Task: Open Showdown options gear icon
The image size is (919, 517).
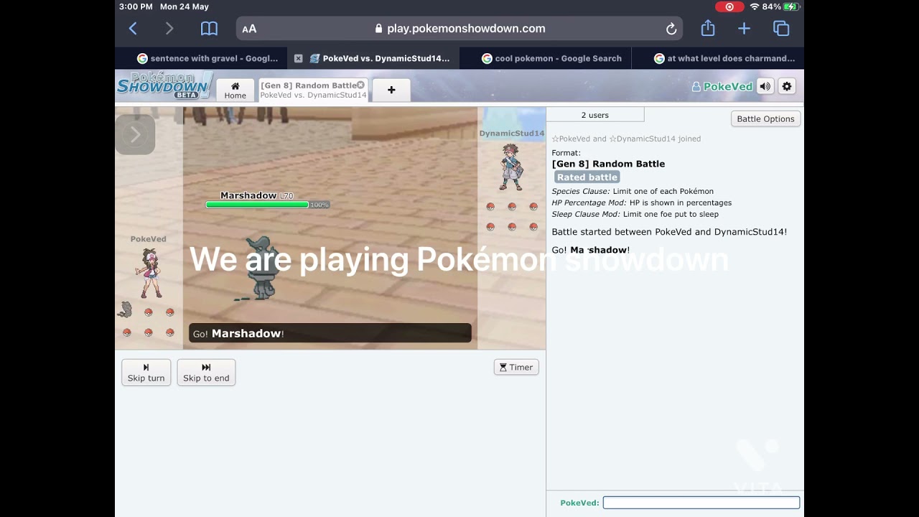Action: [x=787, y=86]
